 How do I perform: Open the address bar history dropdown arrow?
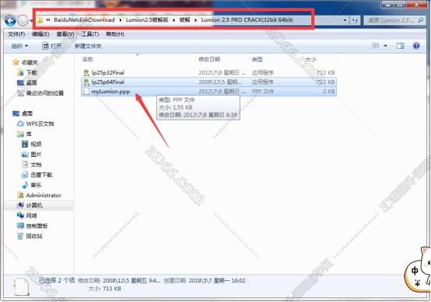[345, 20]
